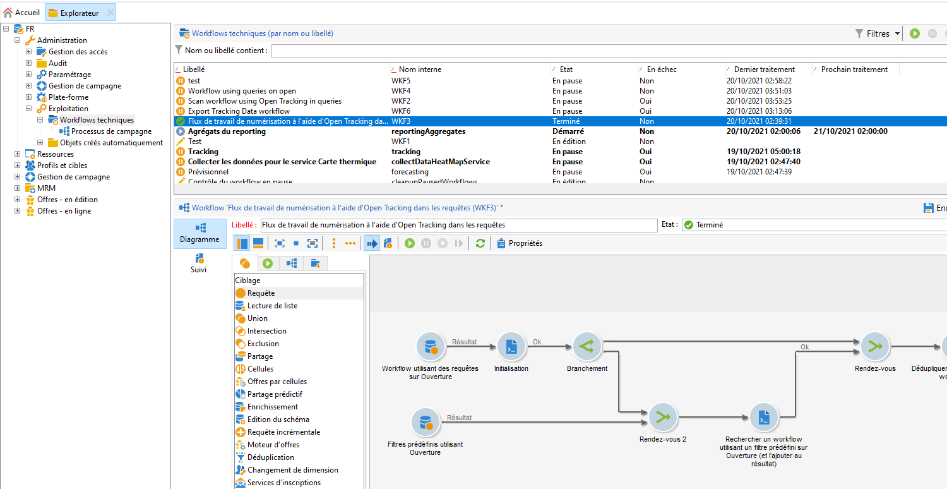Select the Initialisation activity node
This screenshot has height=489, width=947.
pyautogui.click(x=511, y=347)
